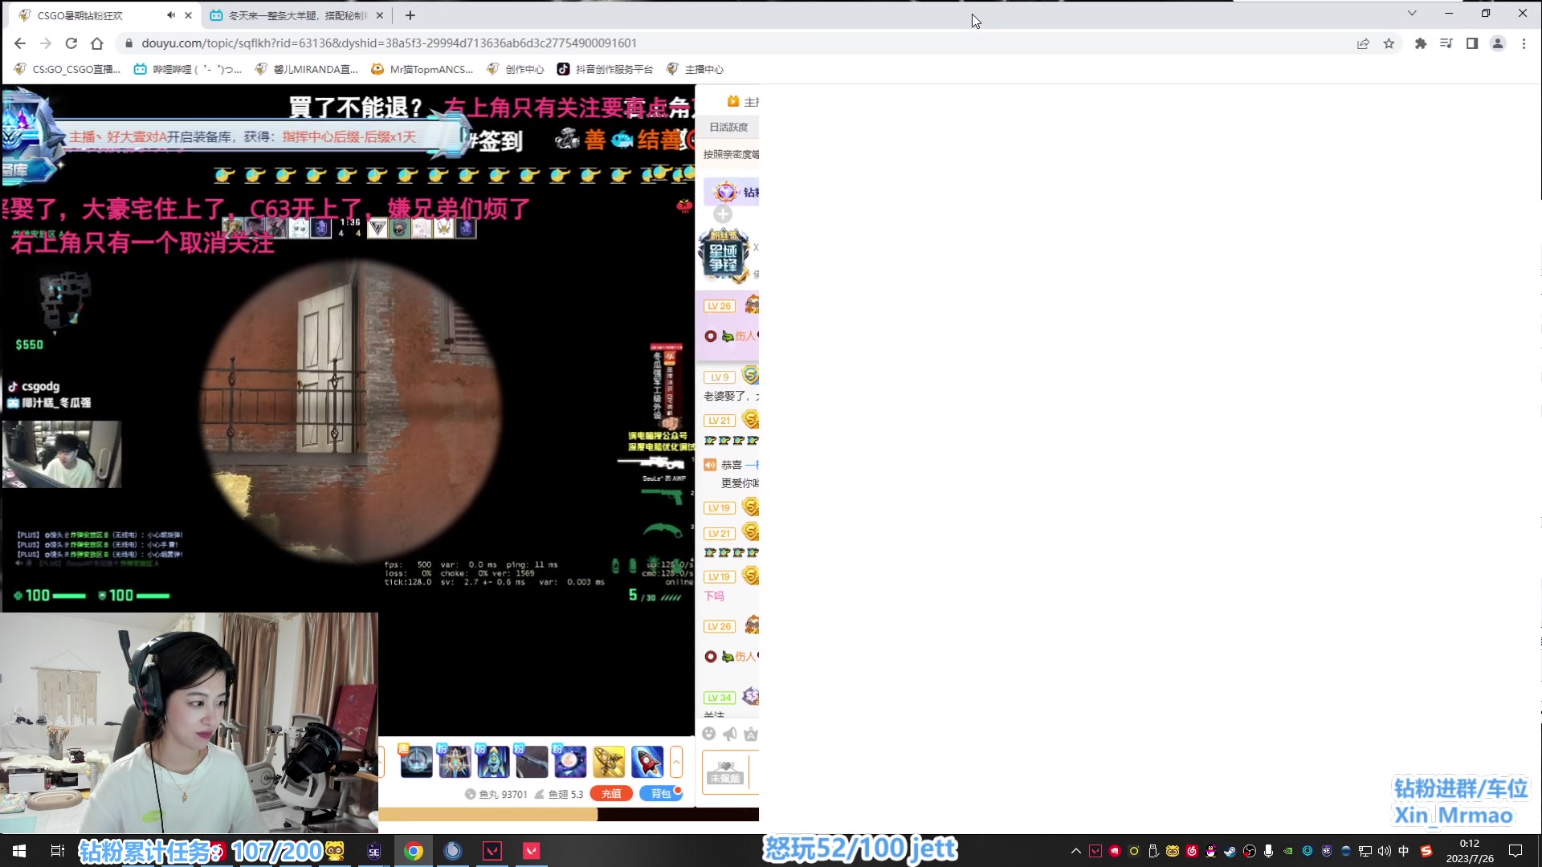Open the Chrome three-dot menu
Screen dimensions: 1542x867
coord(1524,43)
